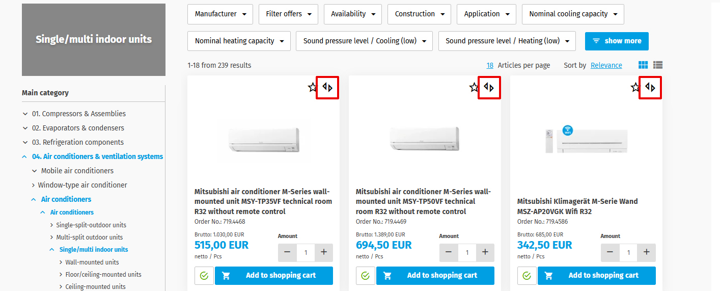Click the MSZ-AP20VGK product image

[x=586, y=138]
